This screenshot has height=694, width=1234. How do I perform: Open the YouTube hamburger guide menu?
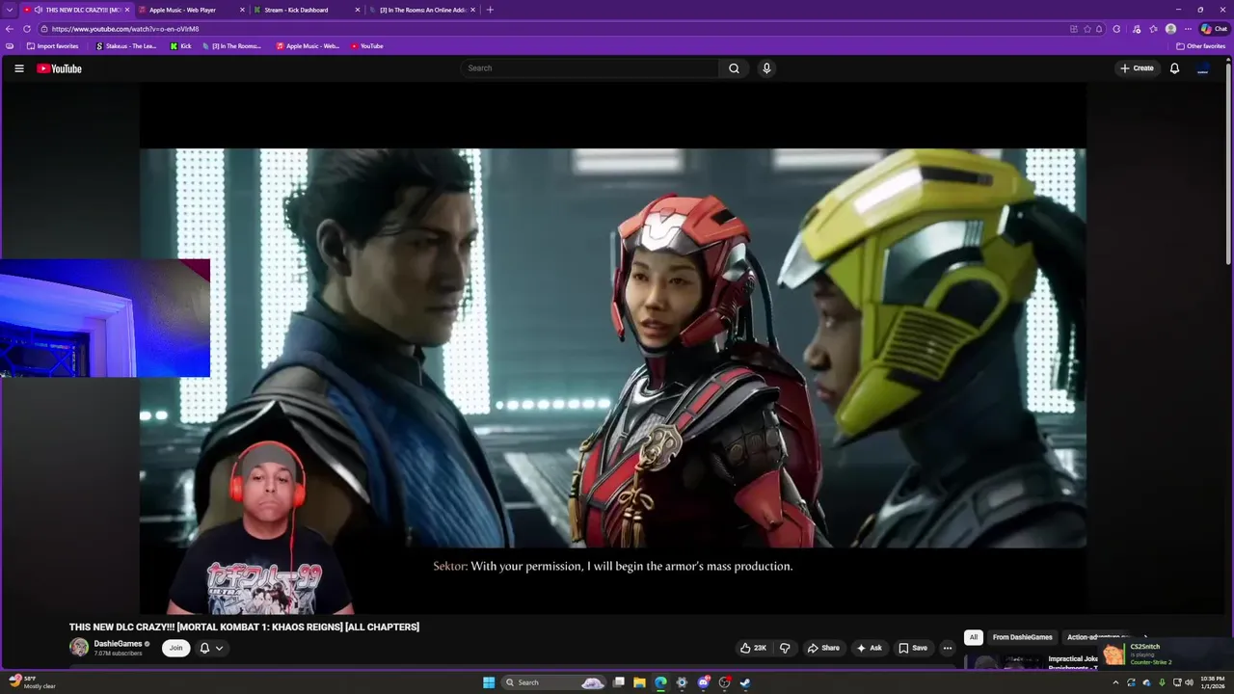(18, 68)
